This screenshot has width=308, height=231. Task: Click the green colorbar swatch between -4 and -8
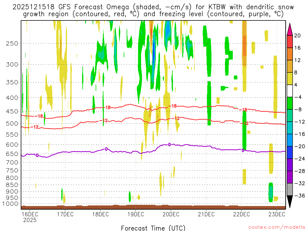(290, 103)
